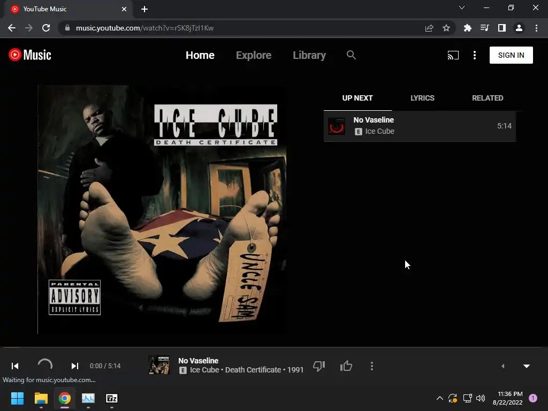Dislike the song with thumbs down

tap(319, 366)
